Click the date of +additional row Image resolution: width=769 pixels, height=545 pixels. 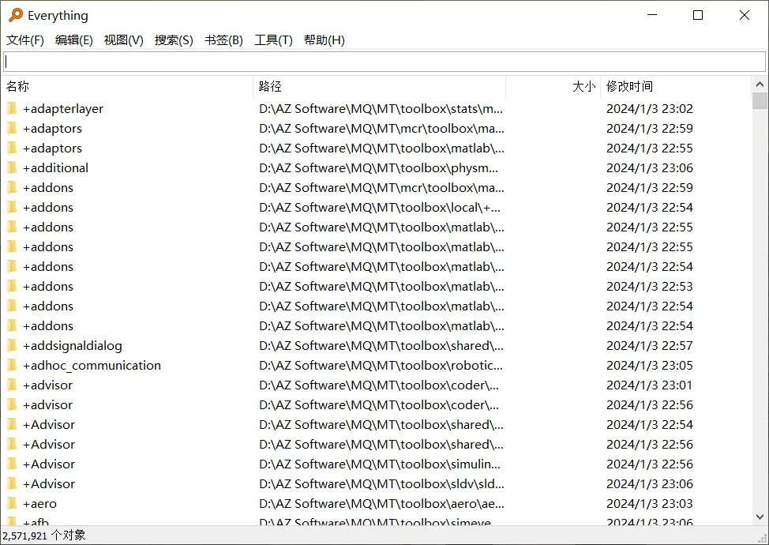click(649, 167)
